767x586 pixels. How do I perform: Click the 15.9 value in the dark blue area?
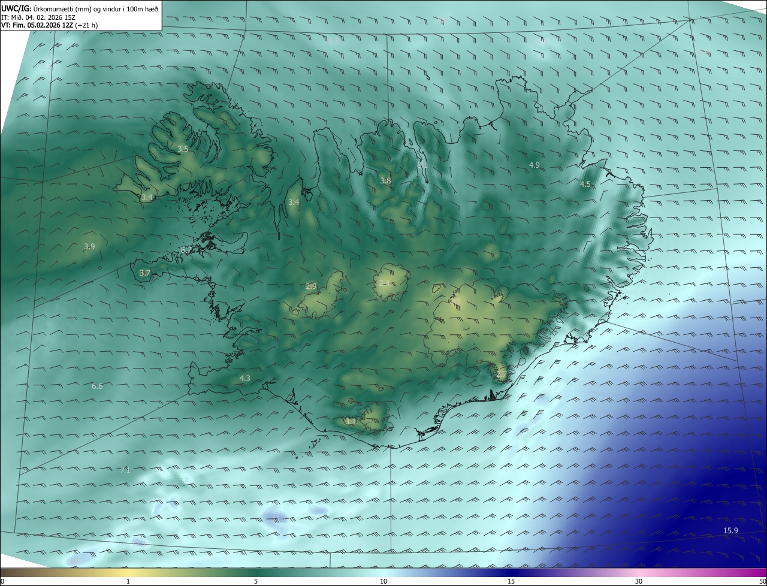(730, 530)
